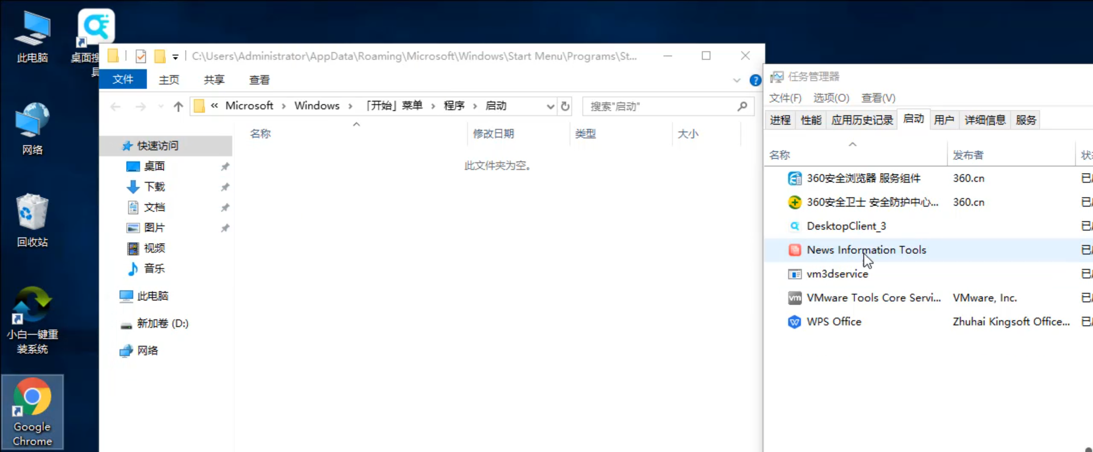Screen dimensions: 1093x452
Task: Select VMware Tools Core Service entry
Action: pos(873,298)
